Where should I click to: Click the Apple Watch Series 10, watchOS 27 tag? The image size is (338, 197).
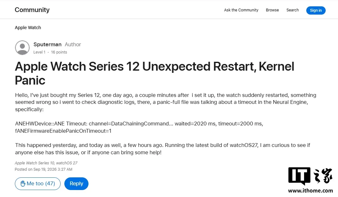pyautogui.click(x=46, y=163)
